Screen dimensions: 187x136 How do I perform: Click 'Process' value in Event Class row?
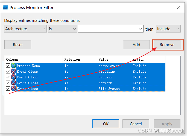pyautogui.click(x=105, y=77)
